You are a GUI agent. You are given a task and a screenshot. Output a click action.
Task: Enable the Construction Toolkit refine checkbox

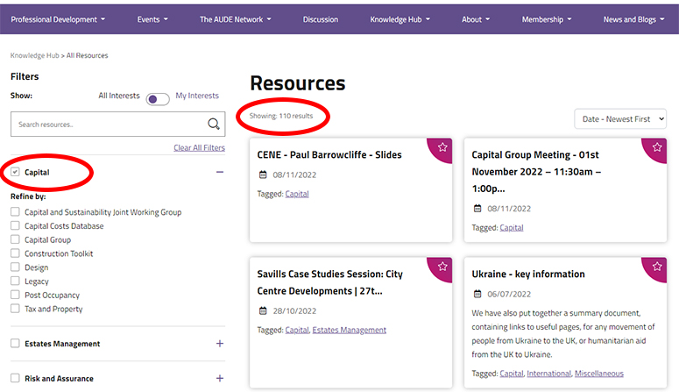click(15, 253)
